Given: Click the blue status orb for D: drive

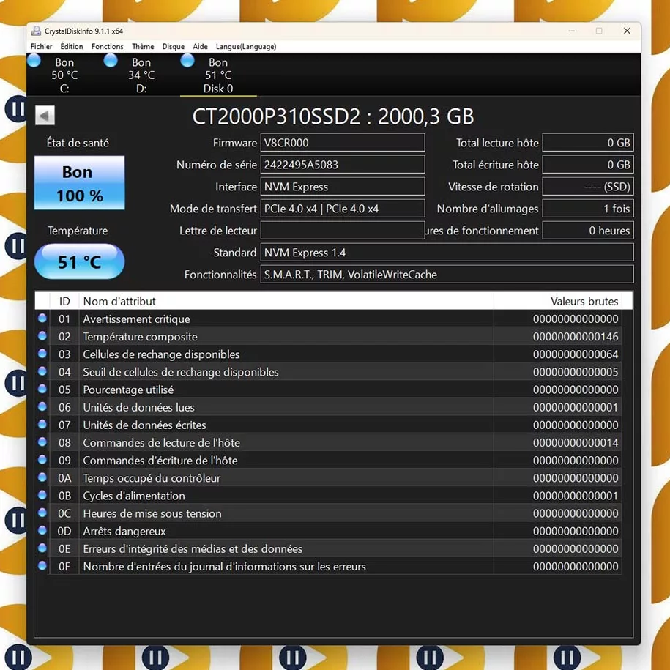Looking at the screenshot, I should [x=111, y=61].
